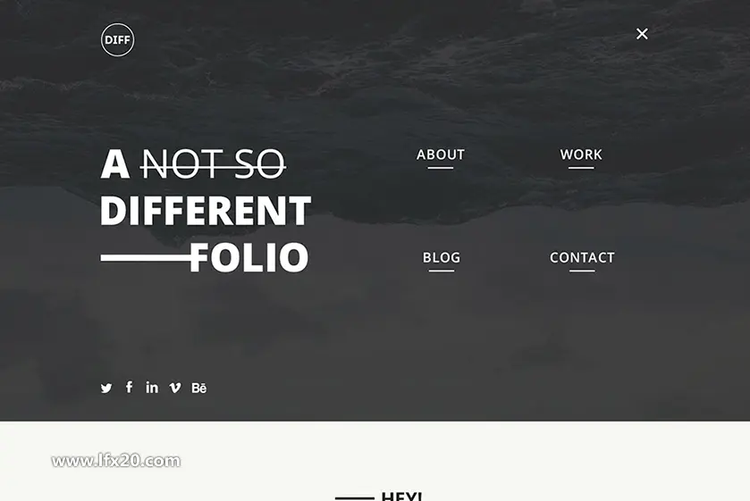Open the Twitter social profile icon
The image size is (750, 501).
(x=106, y=388)
